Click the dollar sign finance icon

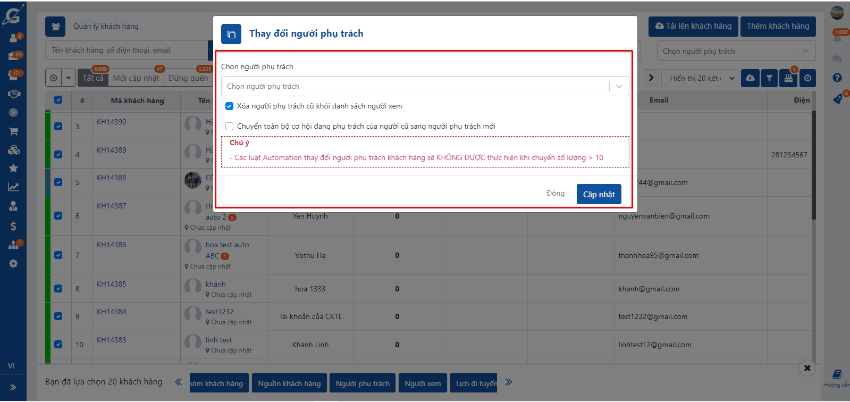pos(14,227)
